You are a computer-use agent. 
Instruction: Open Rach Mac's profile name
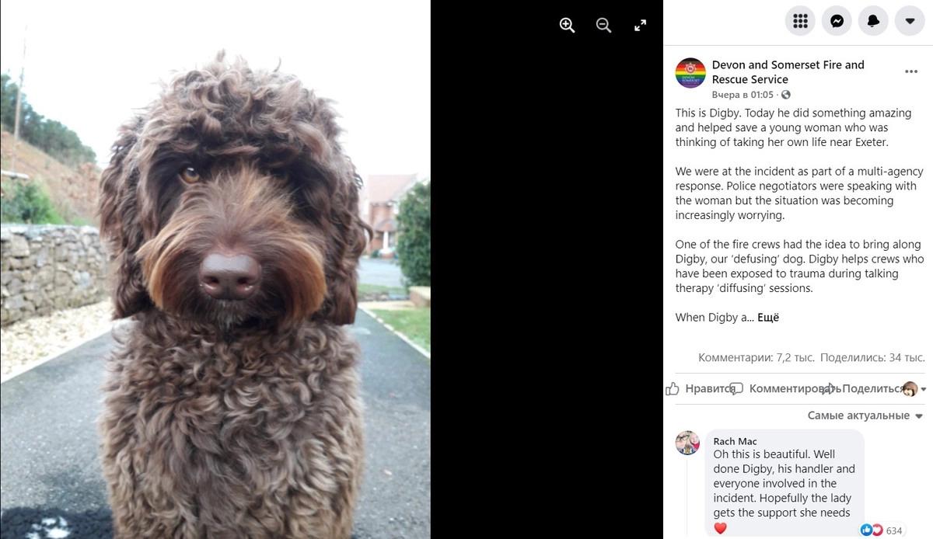pos(735,441)
